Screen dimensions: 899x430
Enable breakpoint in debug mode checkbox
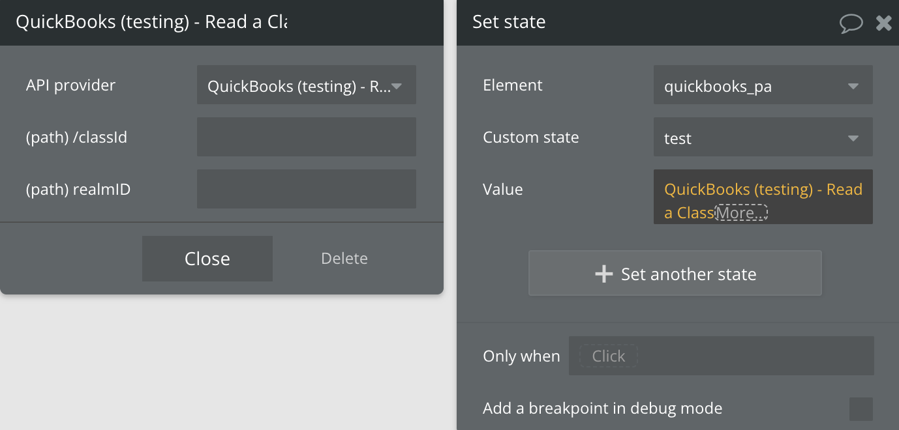point(861,409)
